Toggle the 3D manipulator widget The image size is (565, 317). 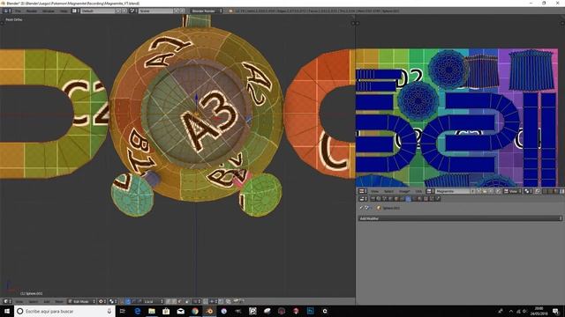(122, 301)
